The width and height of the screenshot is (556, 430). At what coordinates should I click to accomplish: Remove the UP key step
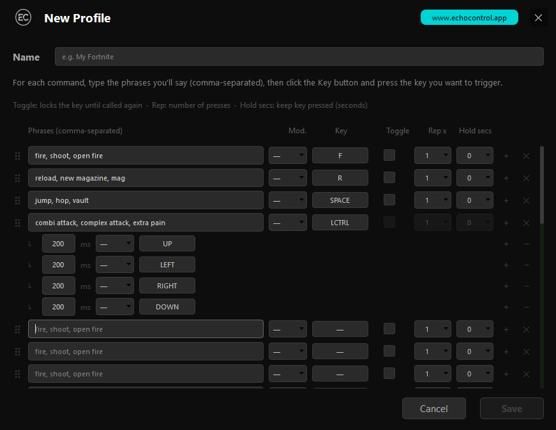[527, 244]
